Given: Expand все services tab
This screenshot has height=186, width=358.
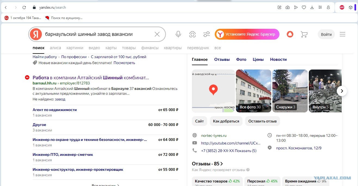Looking at the screenshot, I should pyautogui.click(x=217, y=48).
